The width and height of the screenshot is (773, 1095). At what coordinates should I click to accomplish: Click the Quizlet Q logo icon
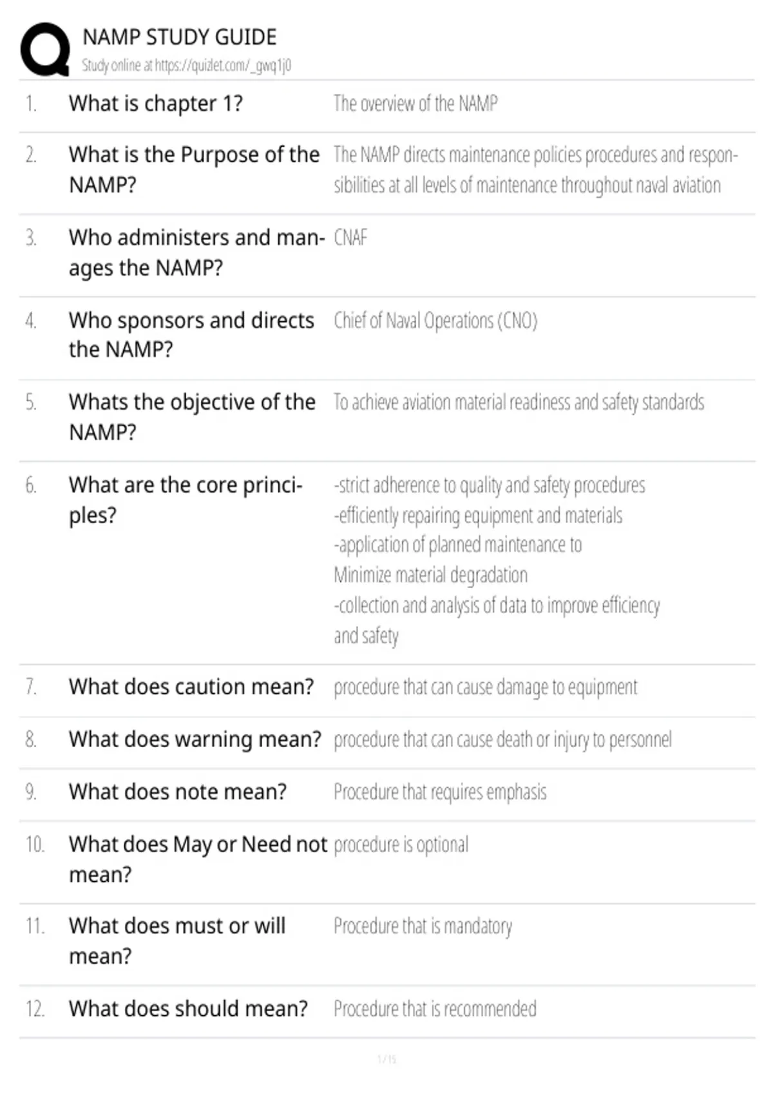pos(45,50)
